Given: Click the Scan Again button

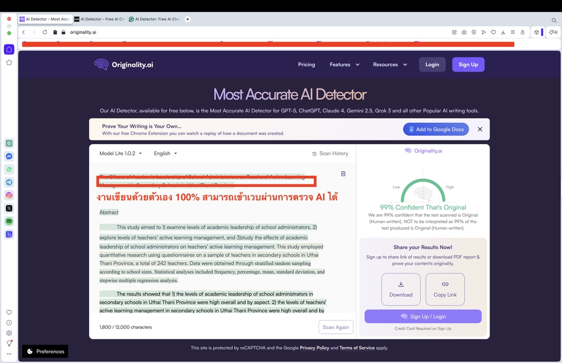Looking at the screenshot, I should [x=336, y=327].
